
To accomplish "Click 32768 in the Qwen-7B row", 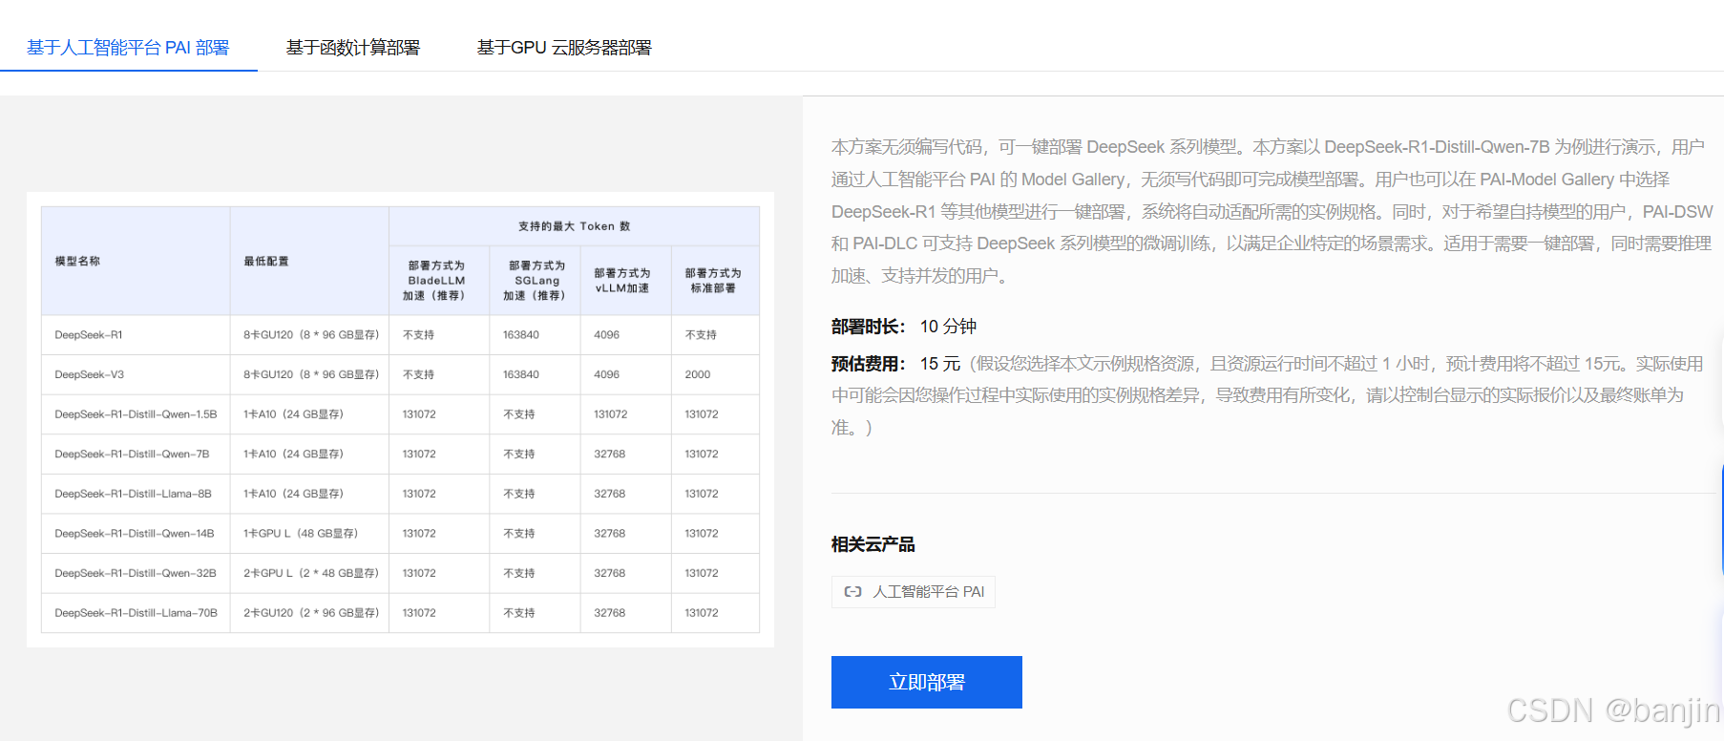I will point(610,455).
